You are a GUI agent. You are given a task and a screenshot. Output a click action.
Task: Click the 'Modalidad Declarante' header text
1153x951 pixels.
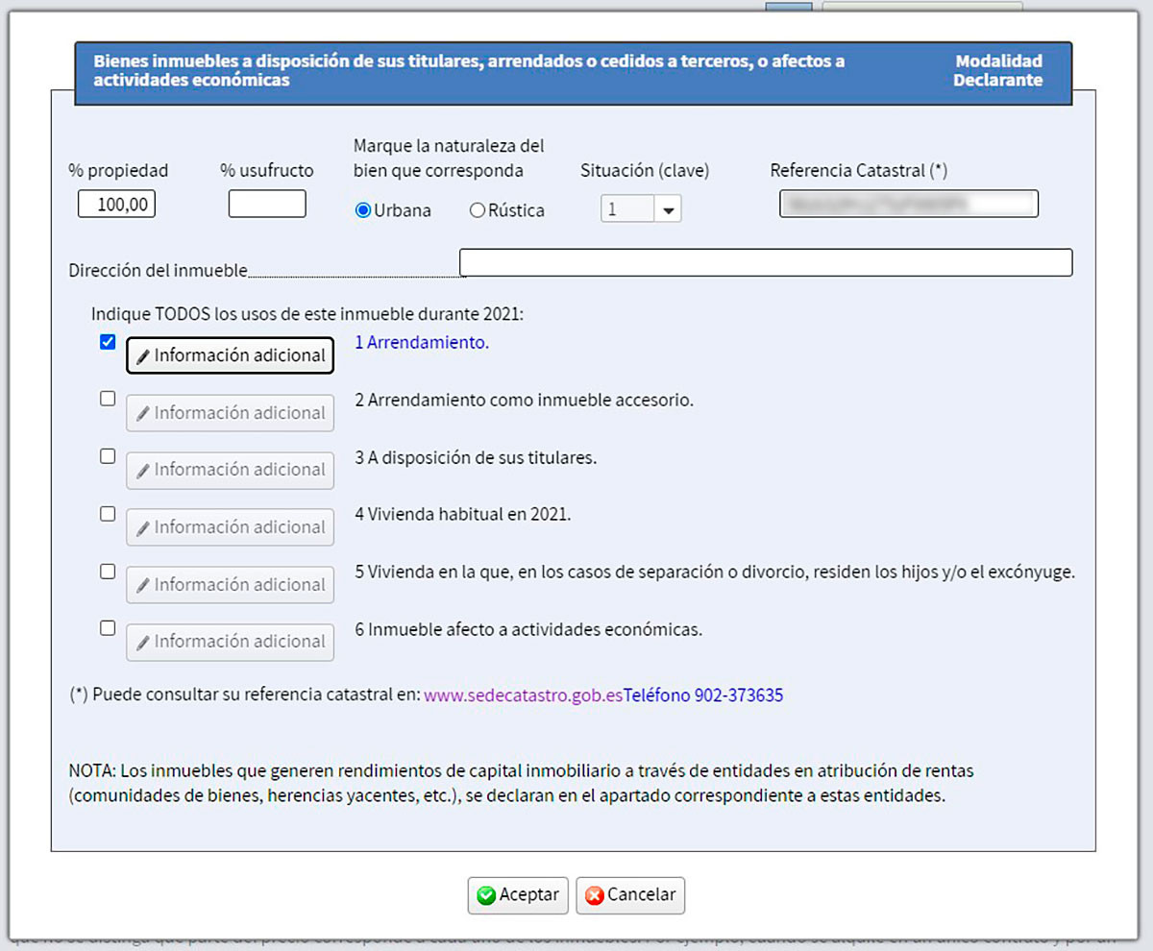997,71
